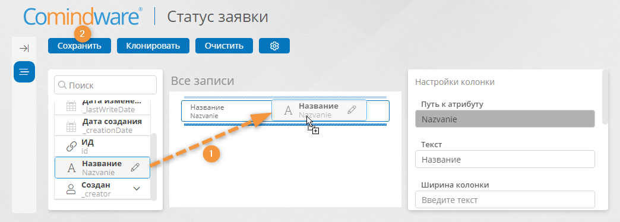620x222 pixels.
Task: Click the user icon next to Создан
Action: pyautogui.click(x=71, y=189)
